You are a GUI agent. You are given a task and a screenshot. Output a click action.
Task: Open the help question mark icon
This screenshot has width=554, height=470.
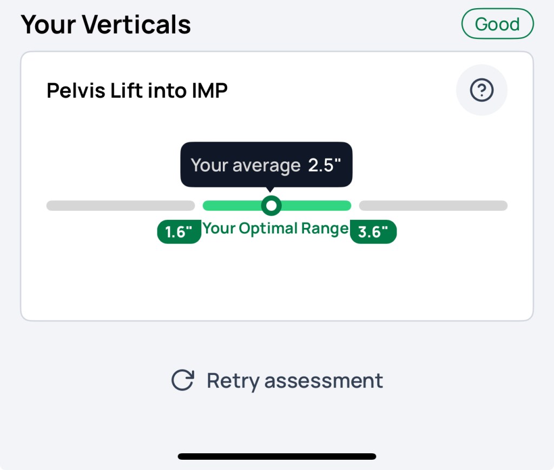482,91
